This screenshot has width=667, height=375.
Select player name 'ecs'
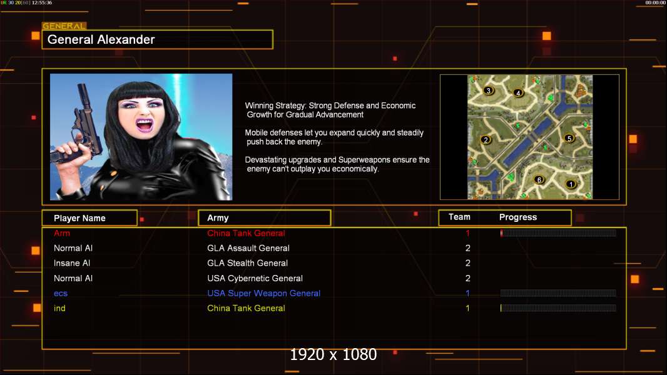(61, 293)
